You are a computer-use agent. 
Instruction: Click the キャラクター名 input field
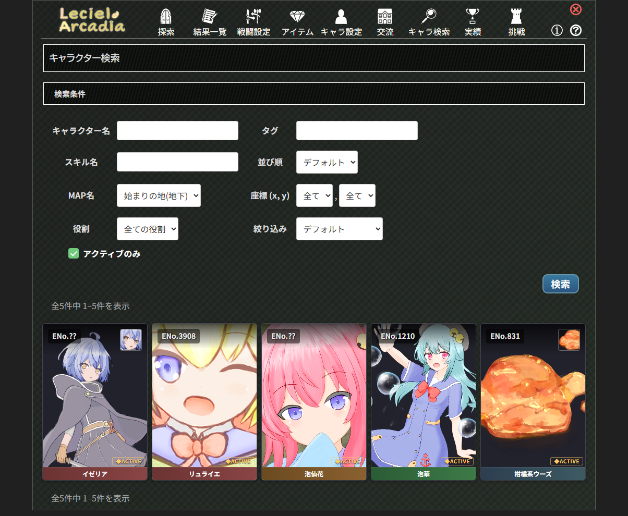tap(177, 131)
